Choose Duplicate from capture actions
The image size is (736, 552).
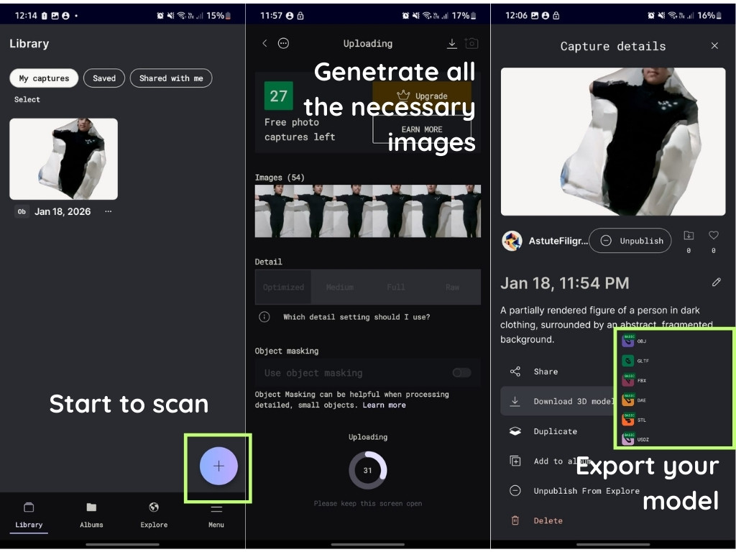pyautogui.click(x=555, y=431)
